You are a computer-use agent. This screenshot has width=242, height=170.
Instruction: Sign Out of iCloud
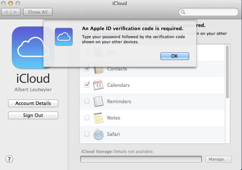coord(33,115)
